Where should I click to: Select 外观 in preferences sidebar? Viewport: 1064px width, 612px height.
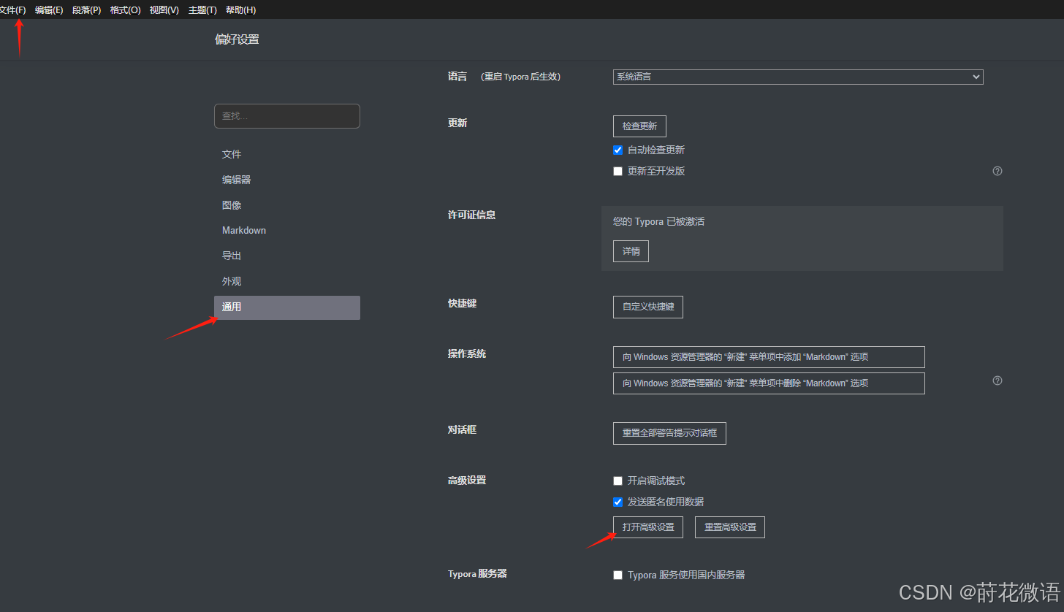[287, 281]
